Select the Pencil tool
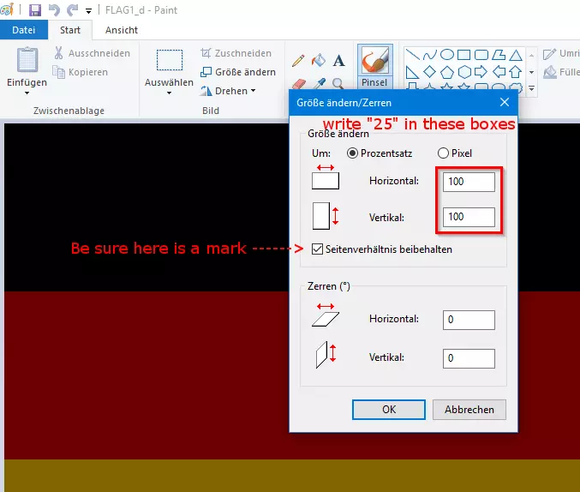The width and height of the screenshot is (580, 492). tap(298, 60)
